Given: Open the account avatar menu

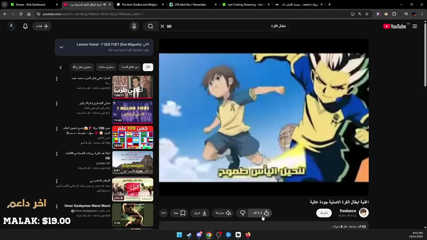Looking at the screenshot, I should pyautogui.click(x=11, y=26).
